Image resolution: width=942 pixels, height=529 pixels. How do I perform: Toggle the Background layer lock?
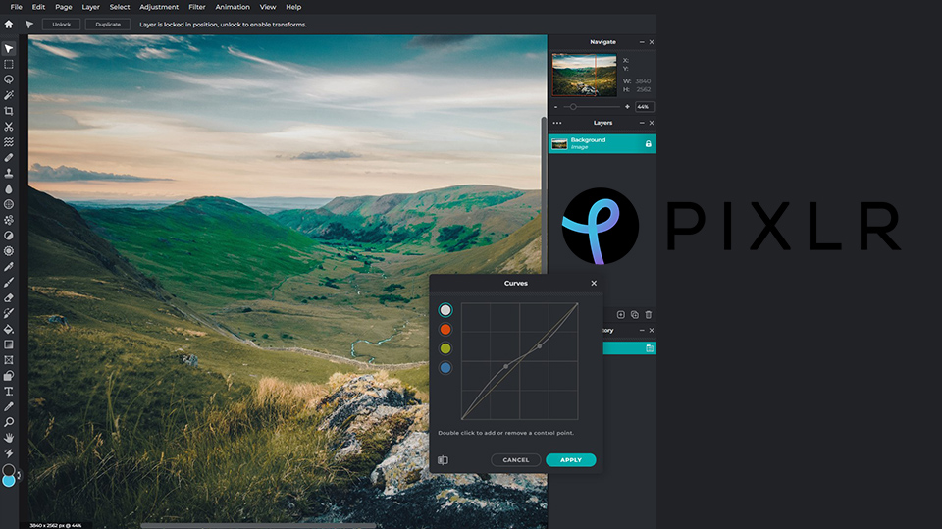click(648, 144)
